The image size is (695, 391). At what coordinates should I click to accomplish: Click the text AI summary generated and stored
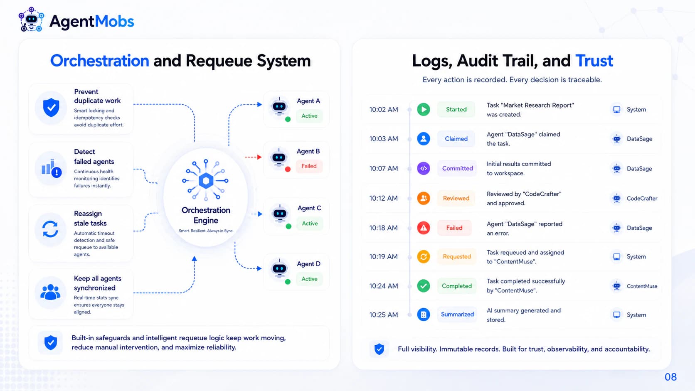pyautogui.click(x=523, y=315)
